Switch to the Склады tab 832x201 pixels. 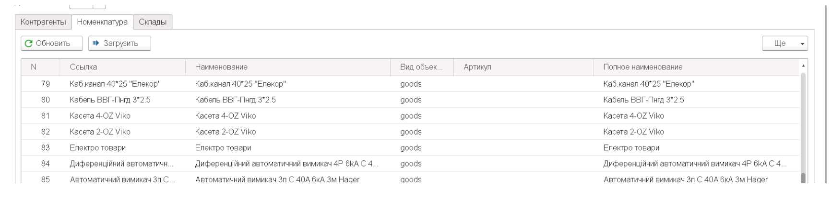[153, 22]
